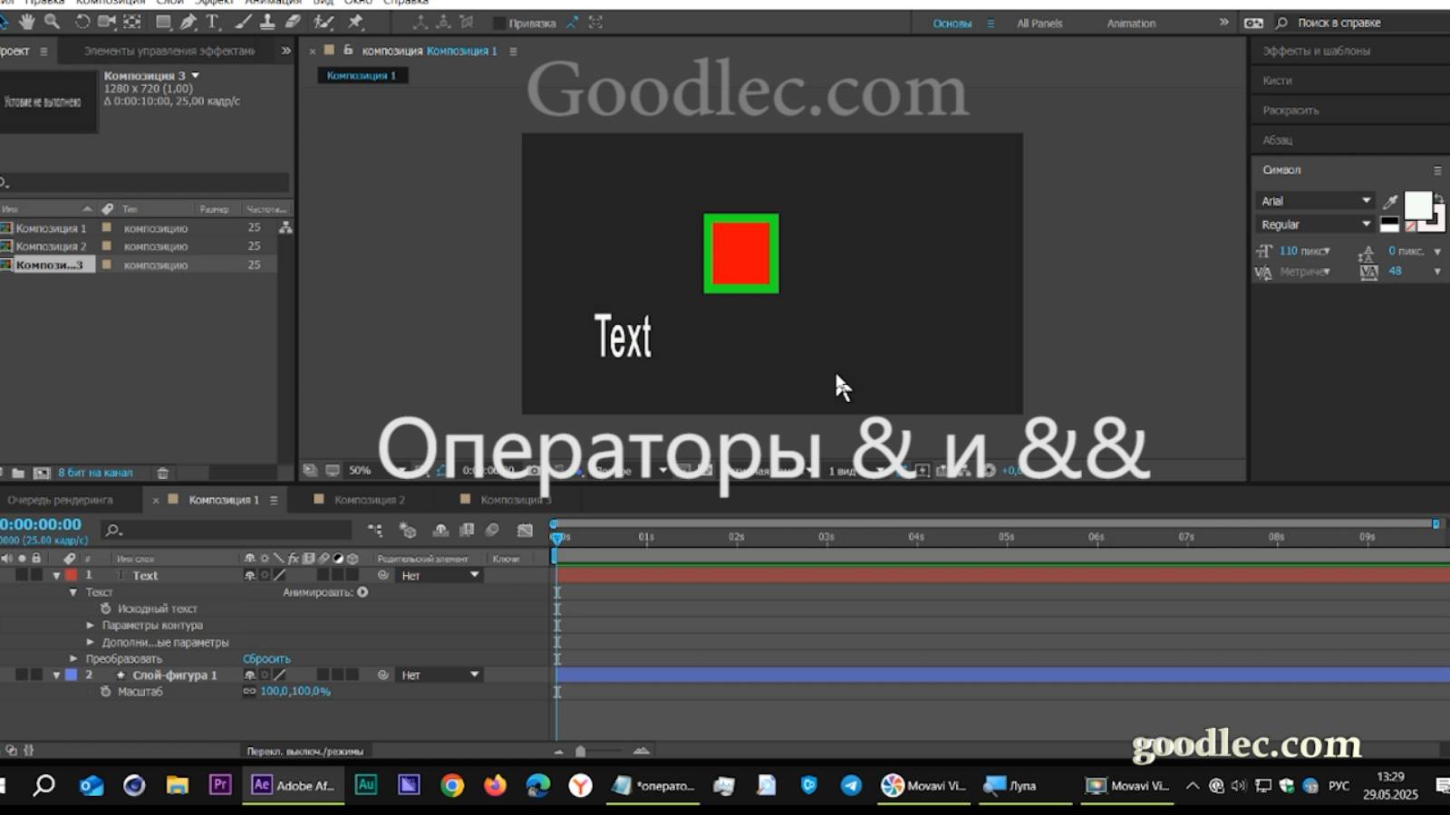The width and height of the screenshot is (1450, 815).
Task: Click the Сбросить link to reset transform
Action: [x=266, y=659]
